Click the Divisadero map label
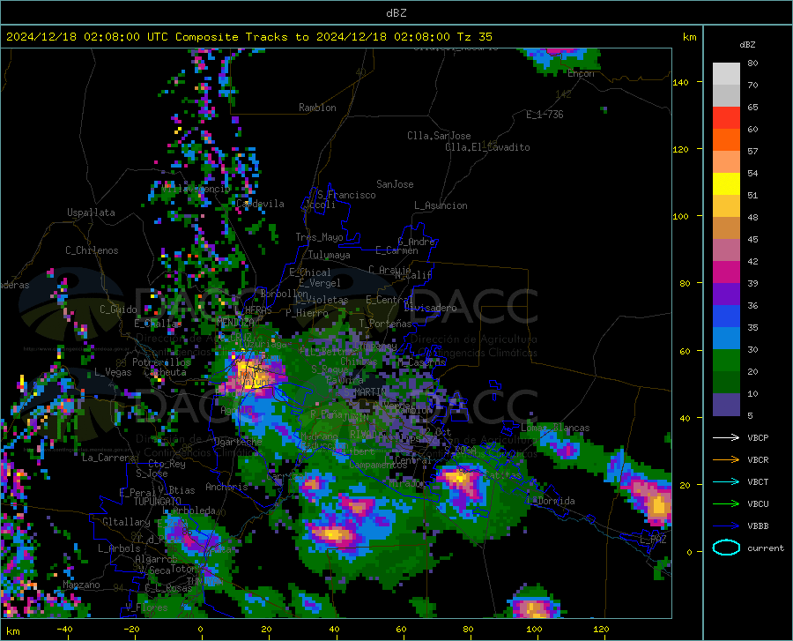 430,308
